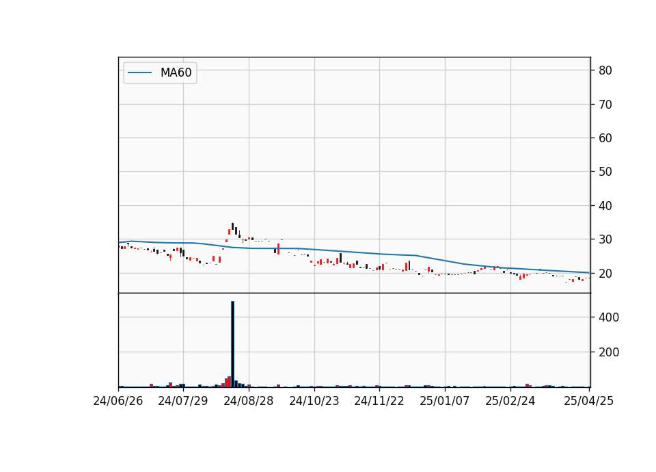The height and width of the screenshot is (472, 656).
Task: Click the price axis label 50
Action: pyautogui.click(x=605, y=172)
